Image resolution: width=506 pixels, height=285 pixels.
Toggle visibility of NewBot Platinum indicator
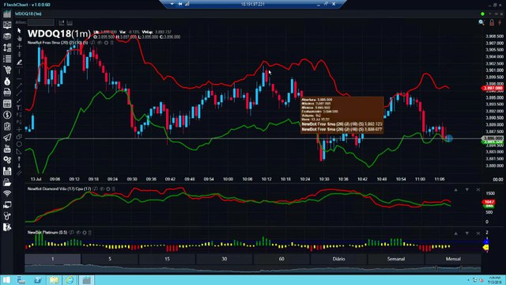point(78,232)
